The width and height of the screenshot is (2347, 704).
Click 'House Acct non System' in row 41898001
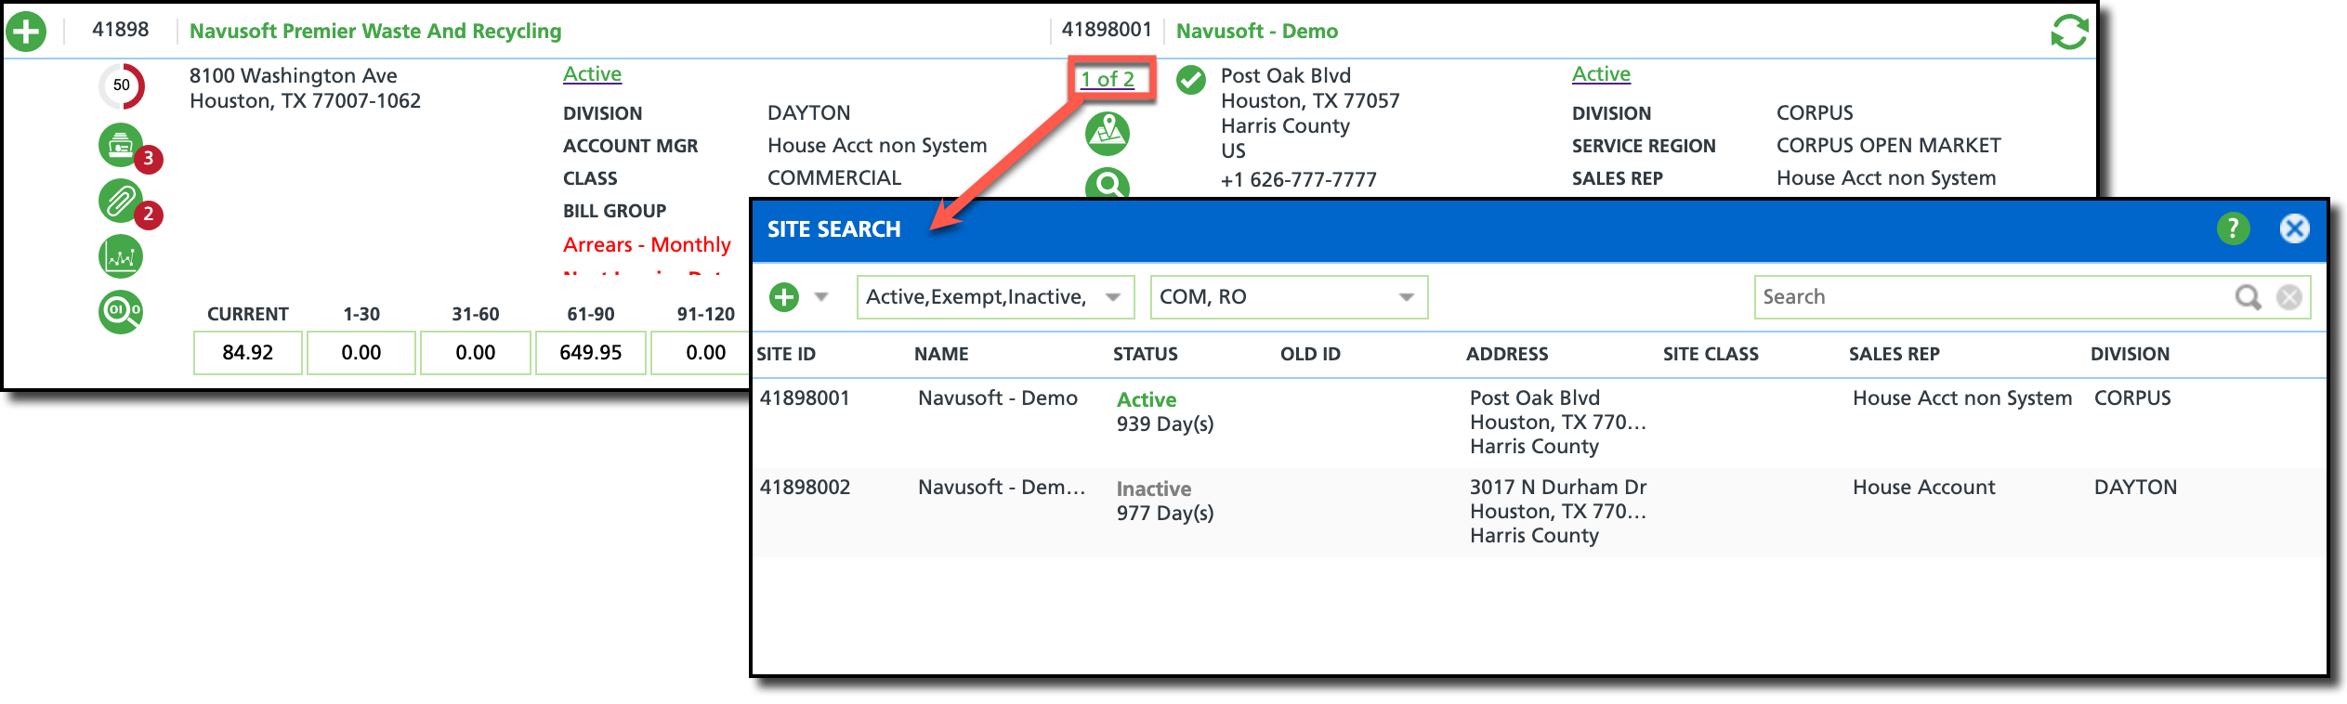click(1962, 398)
